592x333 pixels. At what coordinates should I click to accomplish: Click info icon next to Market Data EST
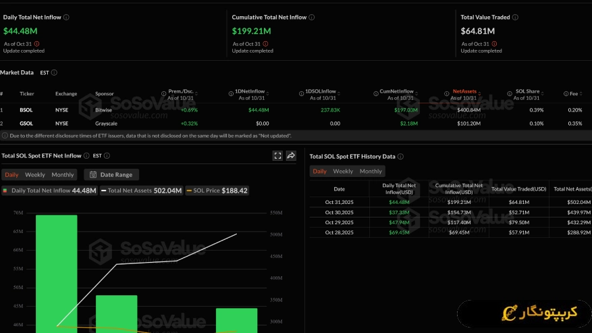click(x=54, y=73)
